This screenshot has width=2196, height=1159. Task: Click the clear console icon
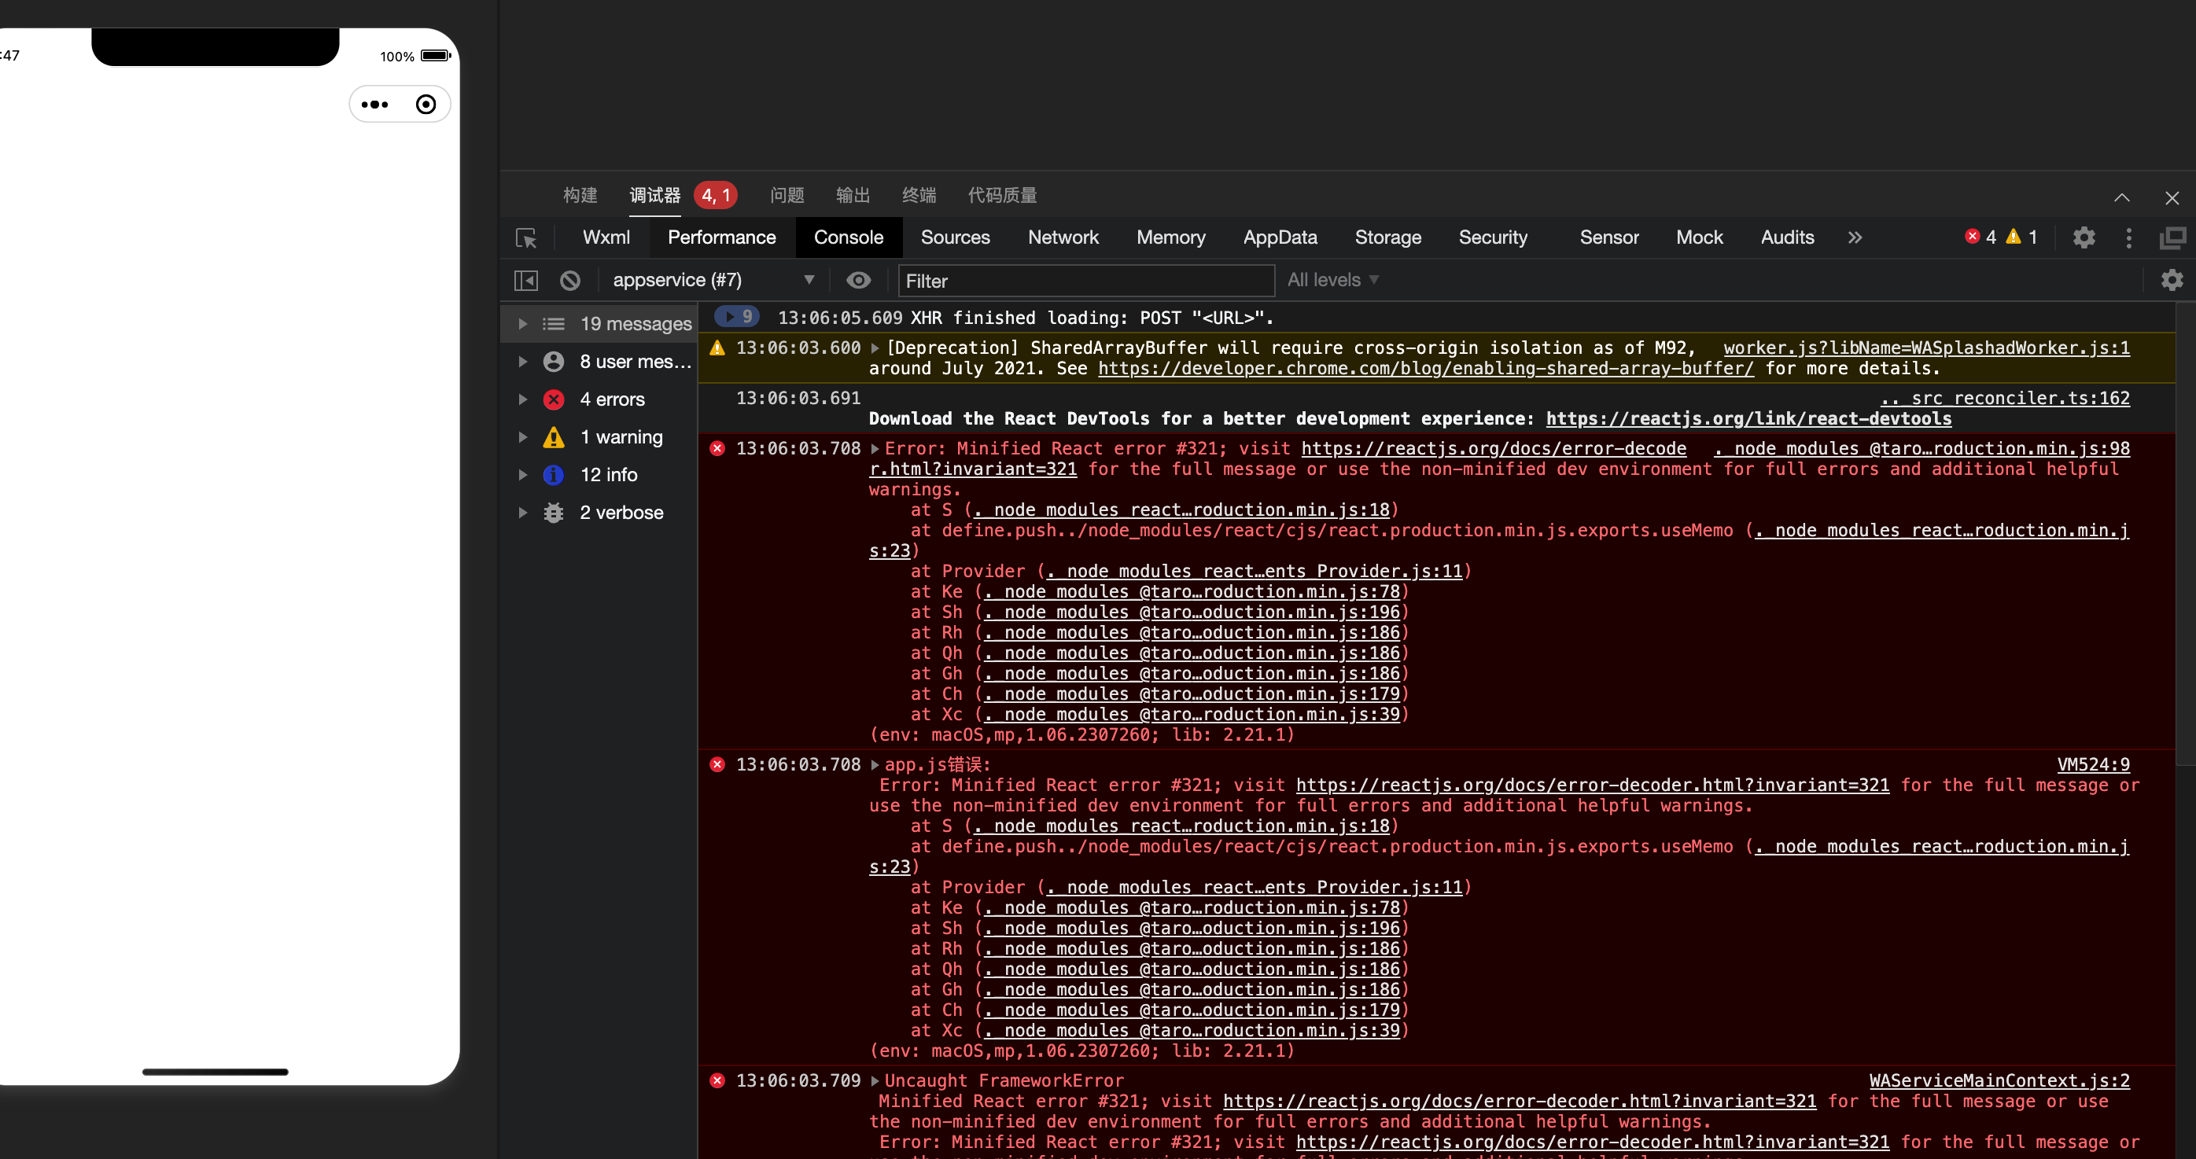570,281
